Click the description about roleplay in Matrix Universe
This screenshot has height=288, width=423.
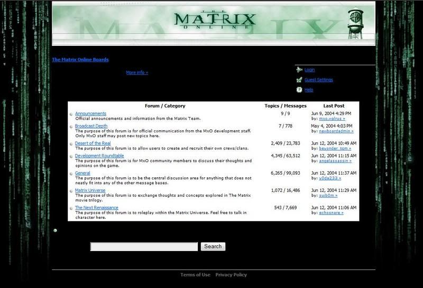(x=161, y=215)
